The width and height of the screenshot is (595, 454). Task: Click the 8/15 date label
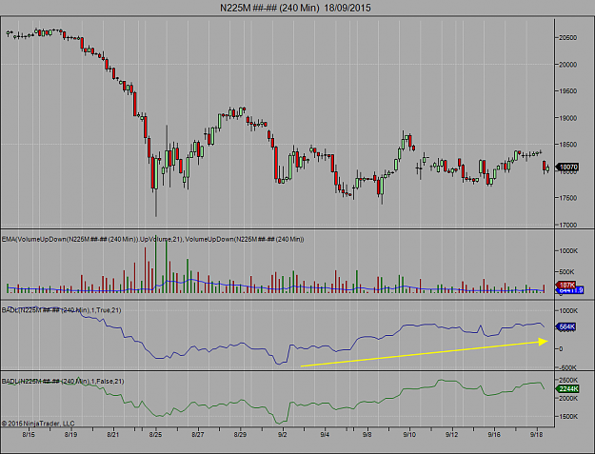coord(29,434)
